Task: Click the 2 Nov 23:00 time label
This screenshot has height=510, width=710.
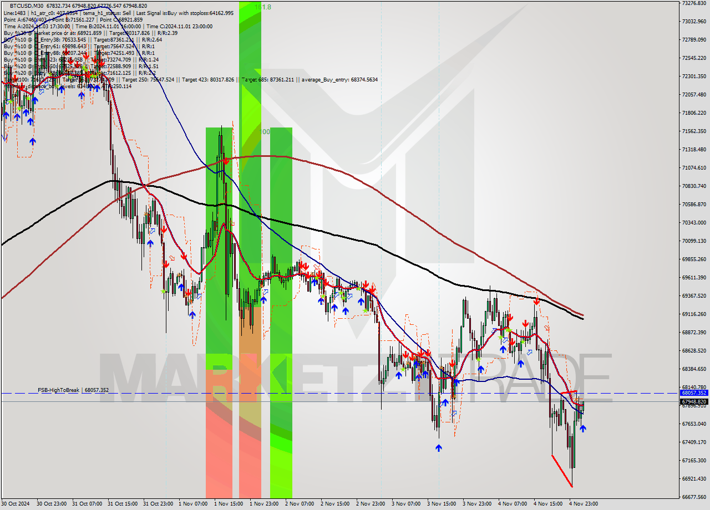Action: [371, 504]
